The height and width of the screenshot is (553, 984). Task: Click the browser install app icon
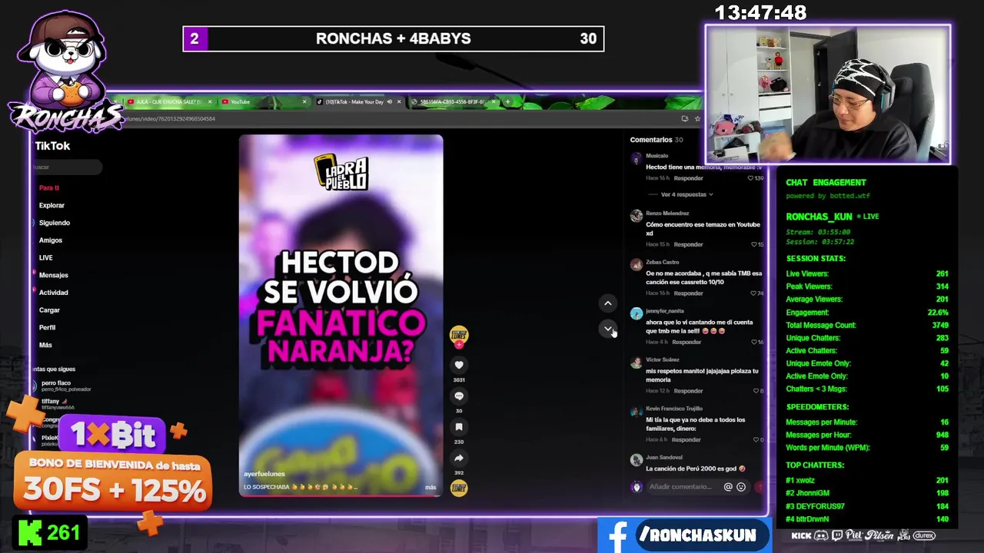pyautogui.click(x=684, y=118)
